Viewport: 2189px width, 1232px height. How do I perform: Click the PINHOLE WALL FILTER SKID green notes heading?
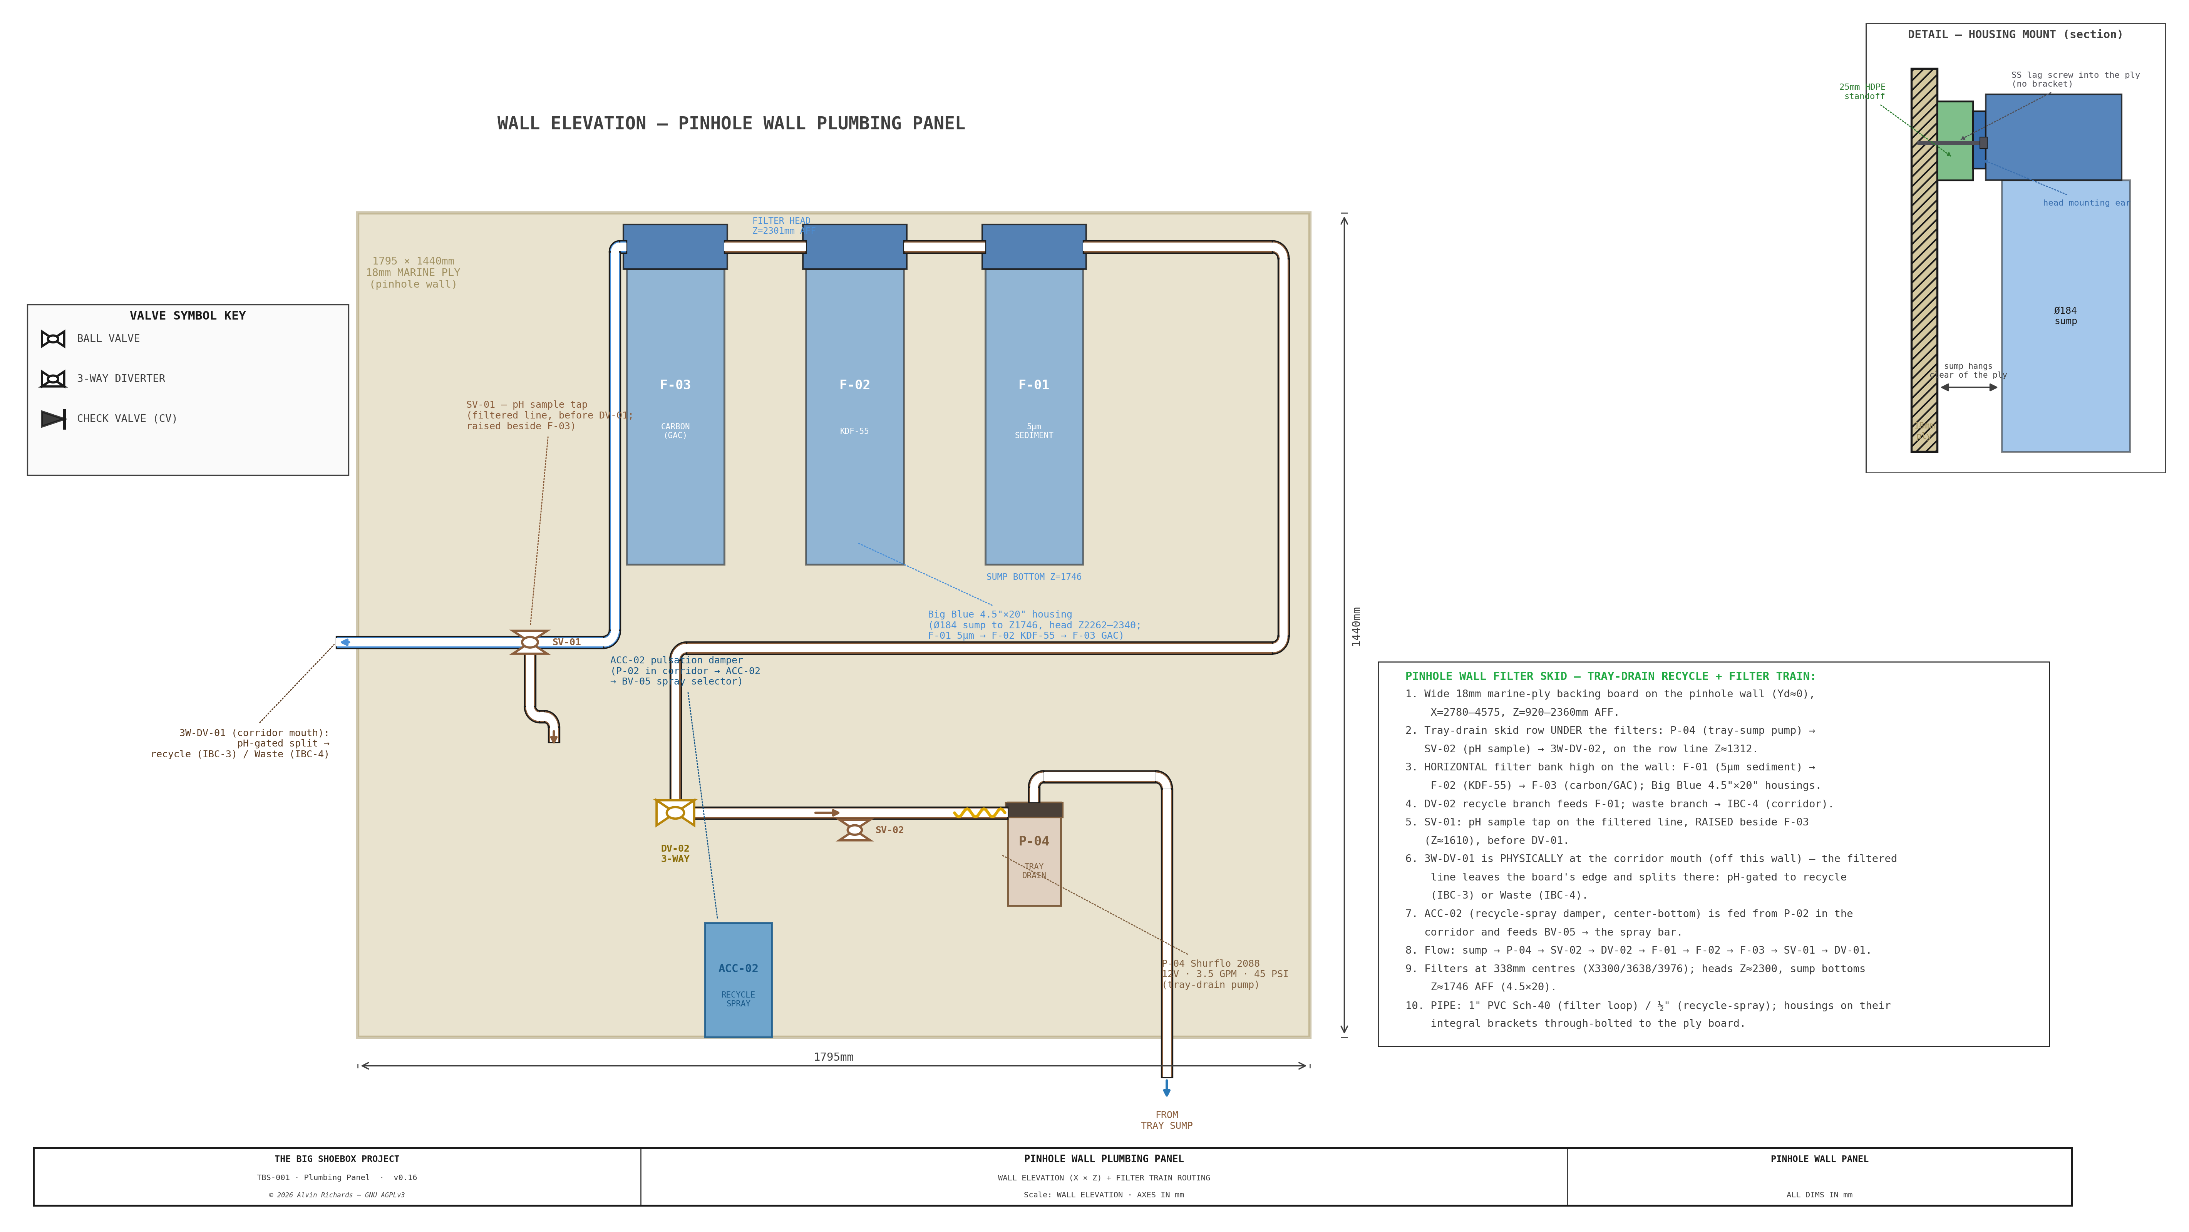coord(1610,676)
